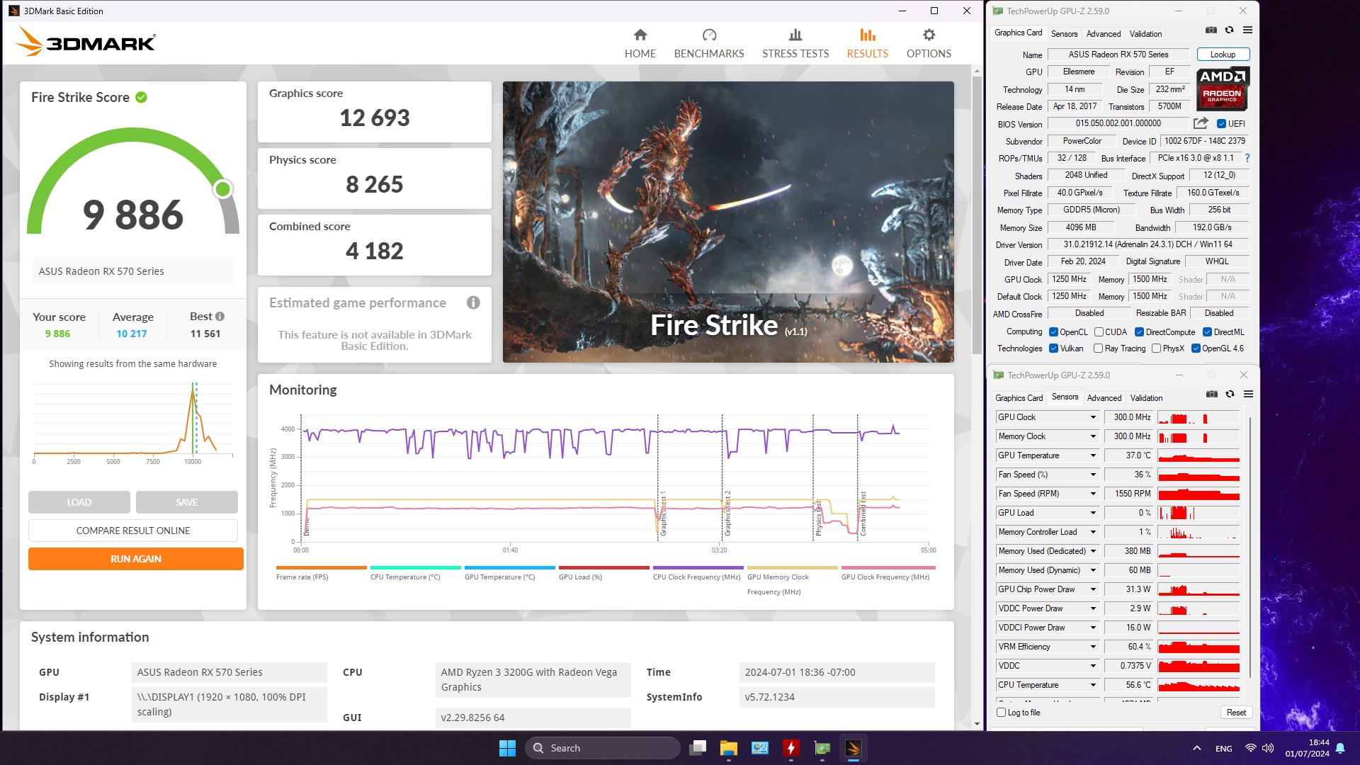The height and width of the screenshot is (765, 1360).
Task: Toggle the CUDA checkbox
Action: (x=1099, y=332)
